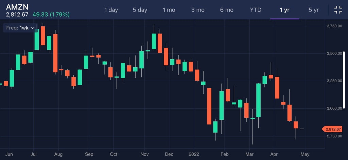Switch chart to 6 mo range
The width and height of the screenshot is (348, 160).
point(227,10)
